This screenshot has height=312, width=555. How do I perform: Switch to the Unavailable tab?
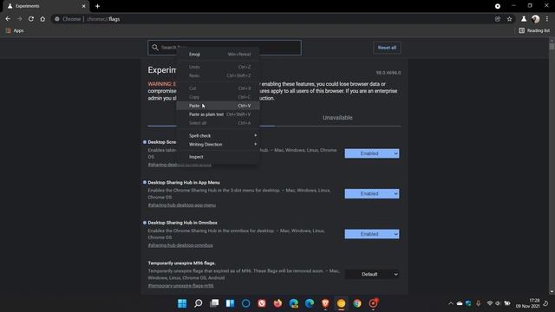[337, 118]
